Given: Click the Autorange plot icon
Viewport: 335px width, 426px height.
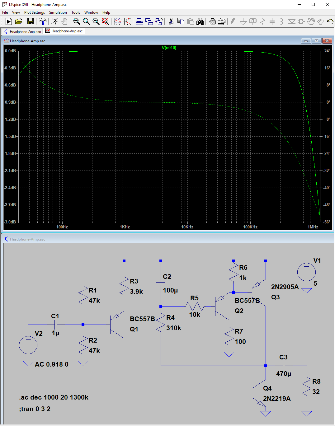Looking at the screenshot, I should coord(118,21).
